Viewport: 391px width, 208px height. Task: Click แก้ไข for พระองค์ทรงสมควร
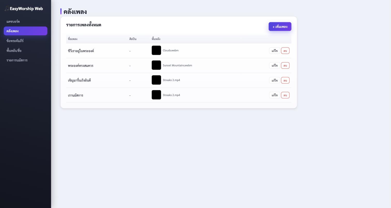click(x=275, y=66)
